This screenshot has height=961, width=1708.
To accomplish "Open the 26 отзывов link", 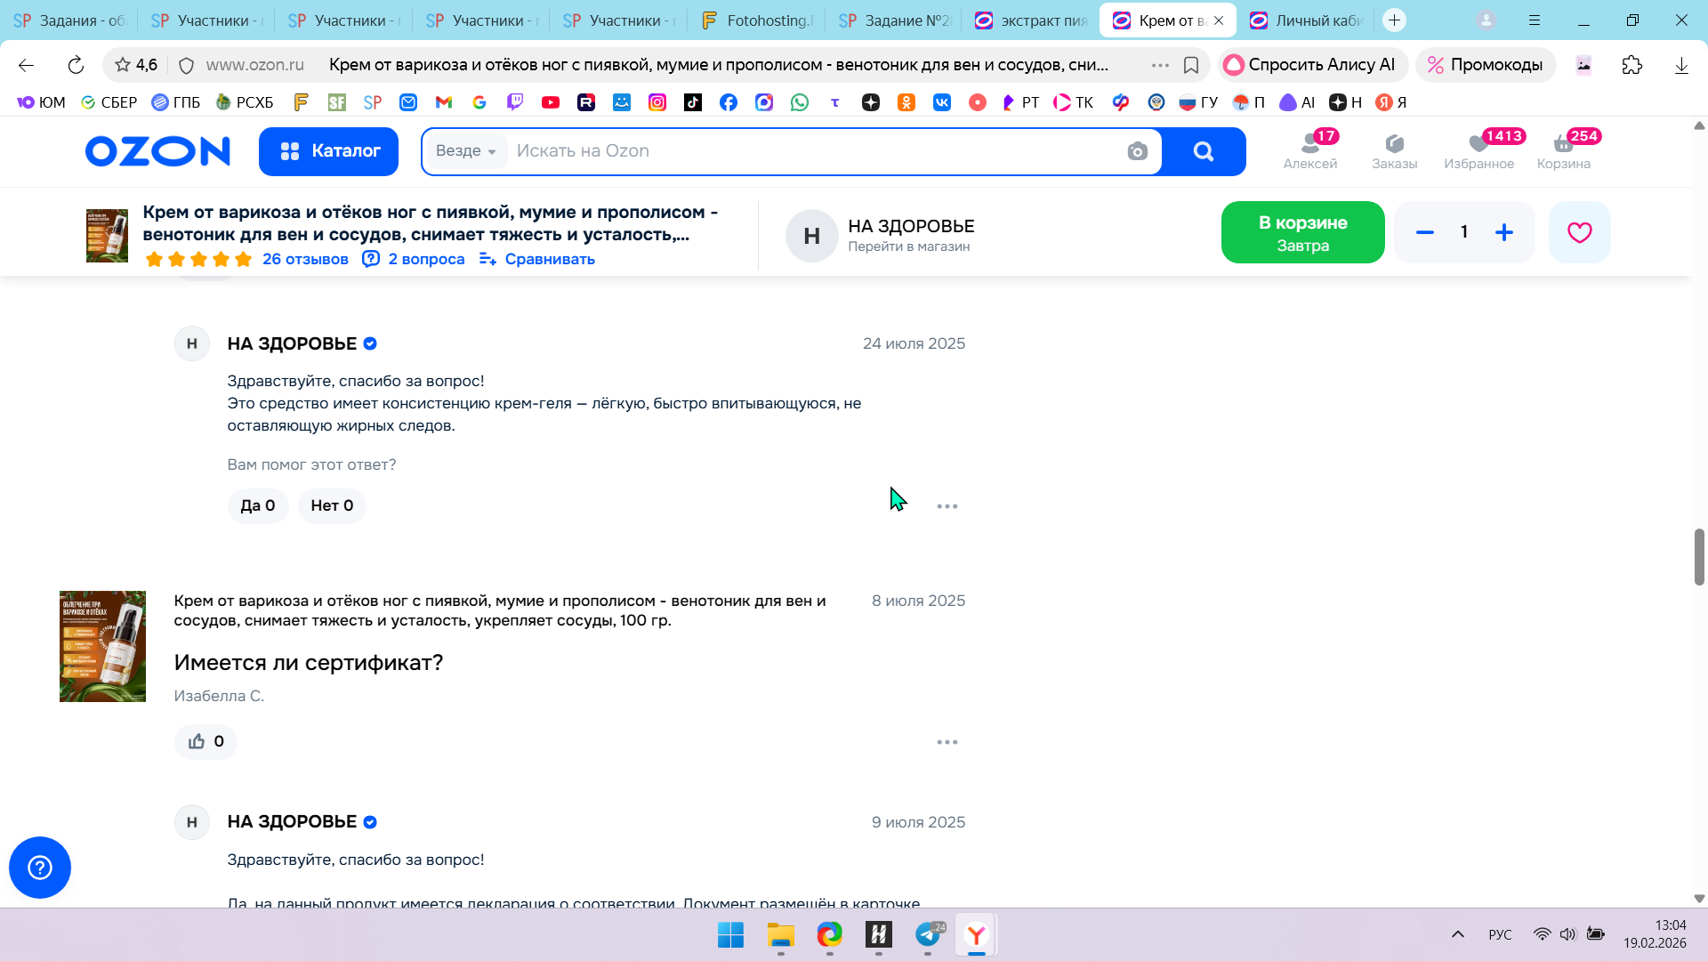I will pos(305,259).
